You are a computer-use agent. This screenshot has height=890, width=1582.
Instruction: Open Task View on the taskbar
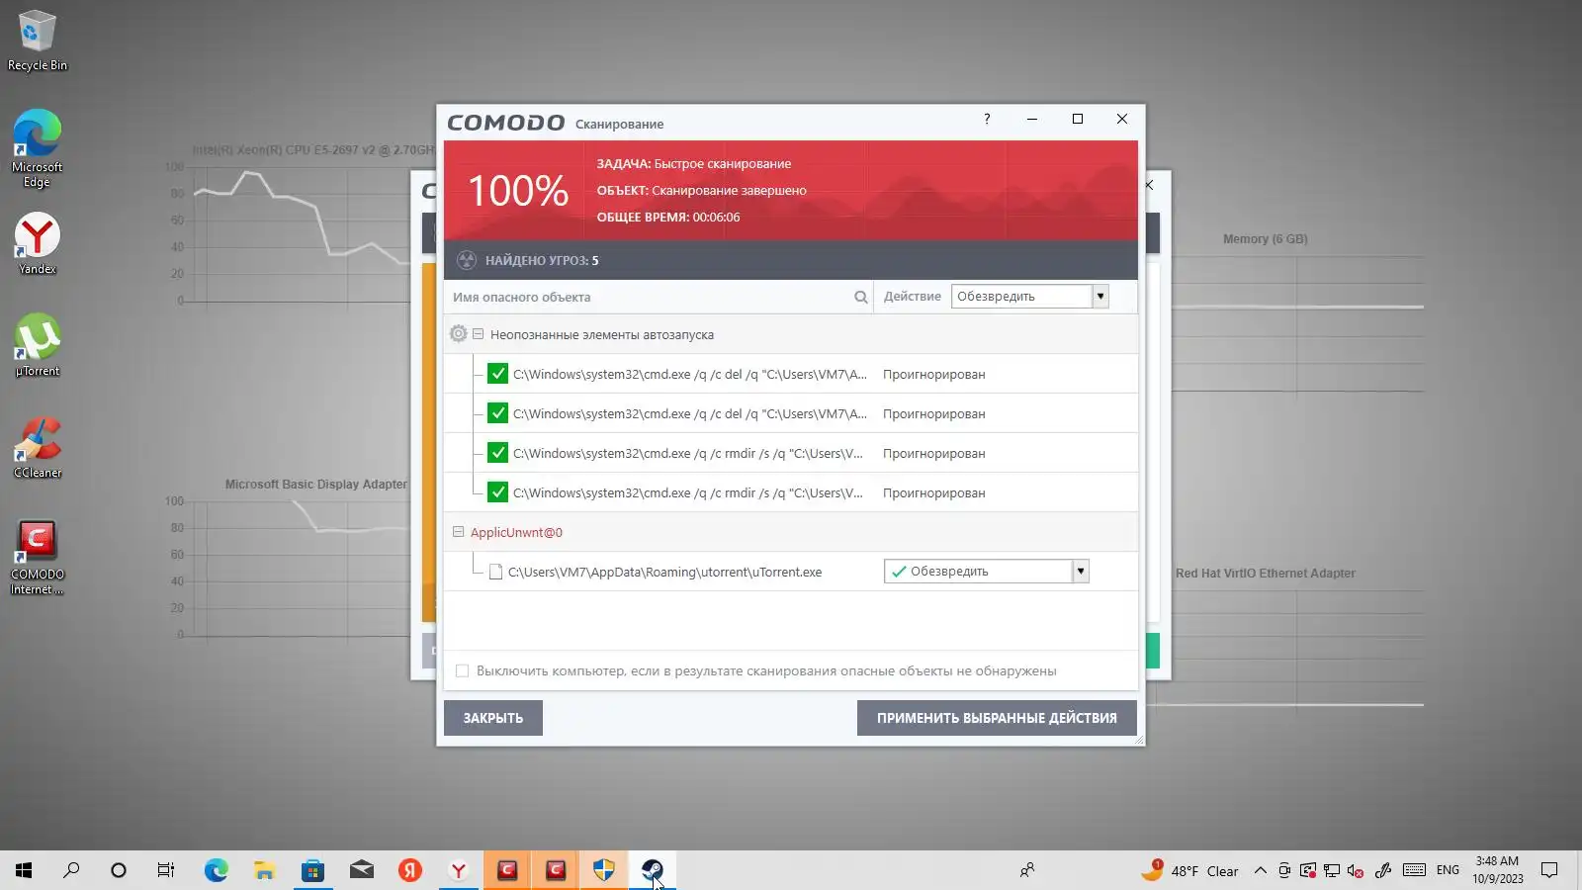[166, 870]
